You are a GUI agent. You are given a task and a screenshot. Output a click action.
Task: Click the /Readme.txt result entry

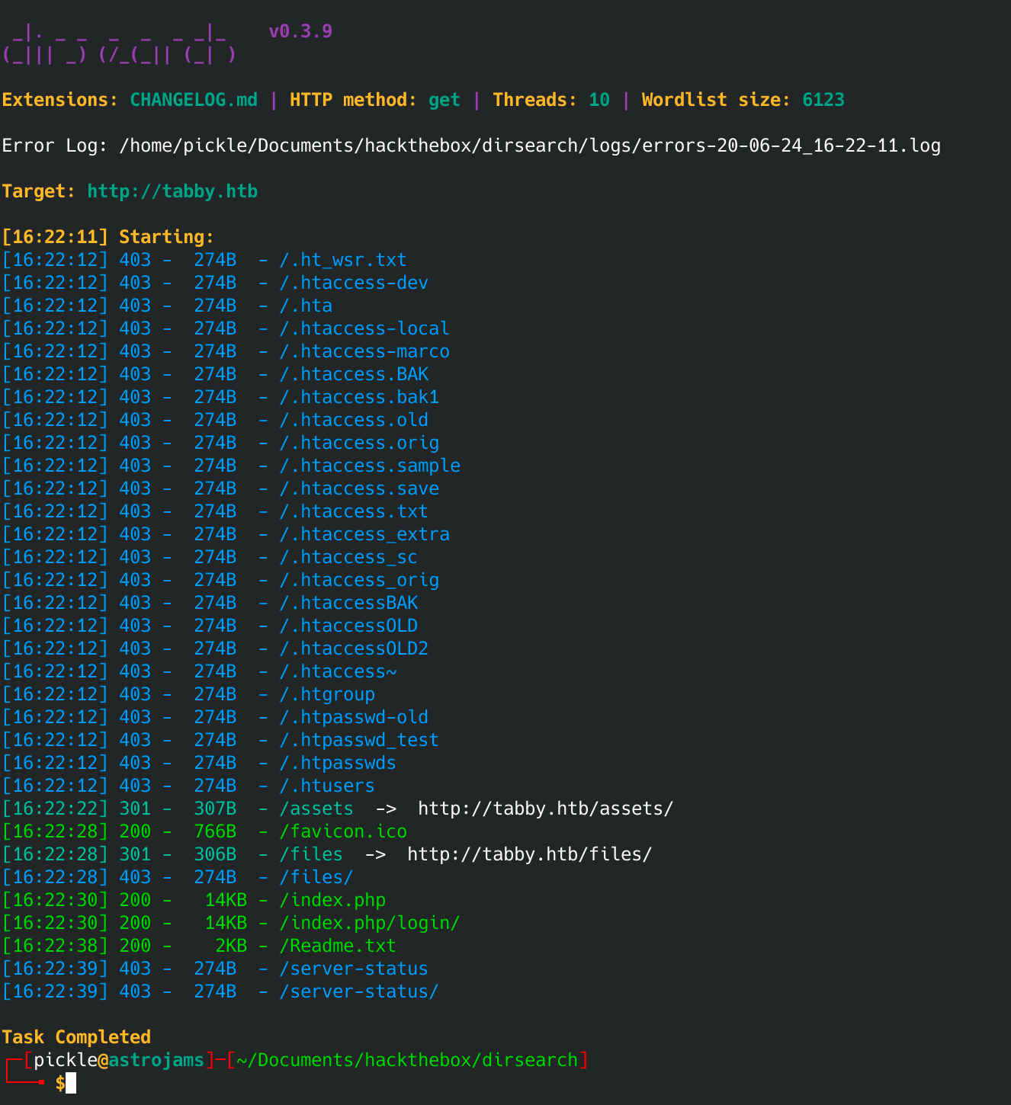(x=337, y=946)
